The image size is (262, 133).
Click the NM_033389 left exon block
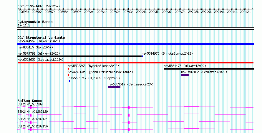pyautogui.click(x=31, y=108)
